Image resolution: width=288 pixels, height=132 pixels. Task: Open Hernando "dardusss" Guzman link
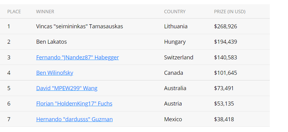tap(74, 119)
